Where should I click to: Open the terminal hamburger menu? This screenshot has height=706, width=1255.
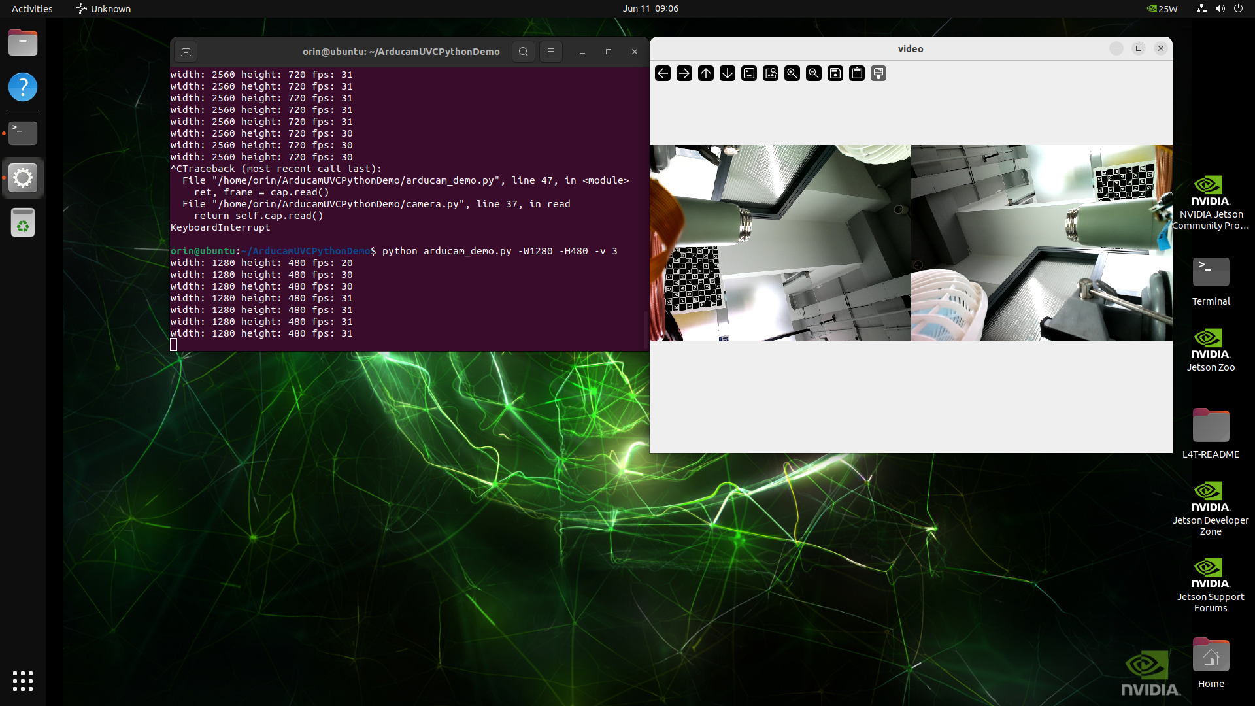coord(551,52)
